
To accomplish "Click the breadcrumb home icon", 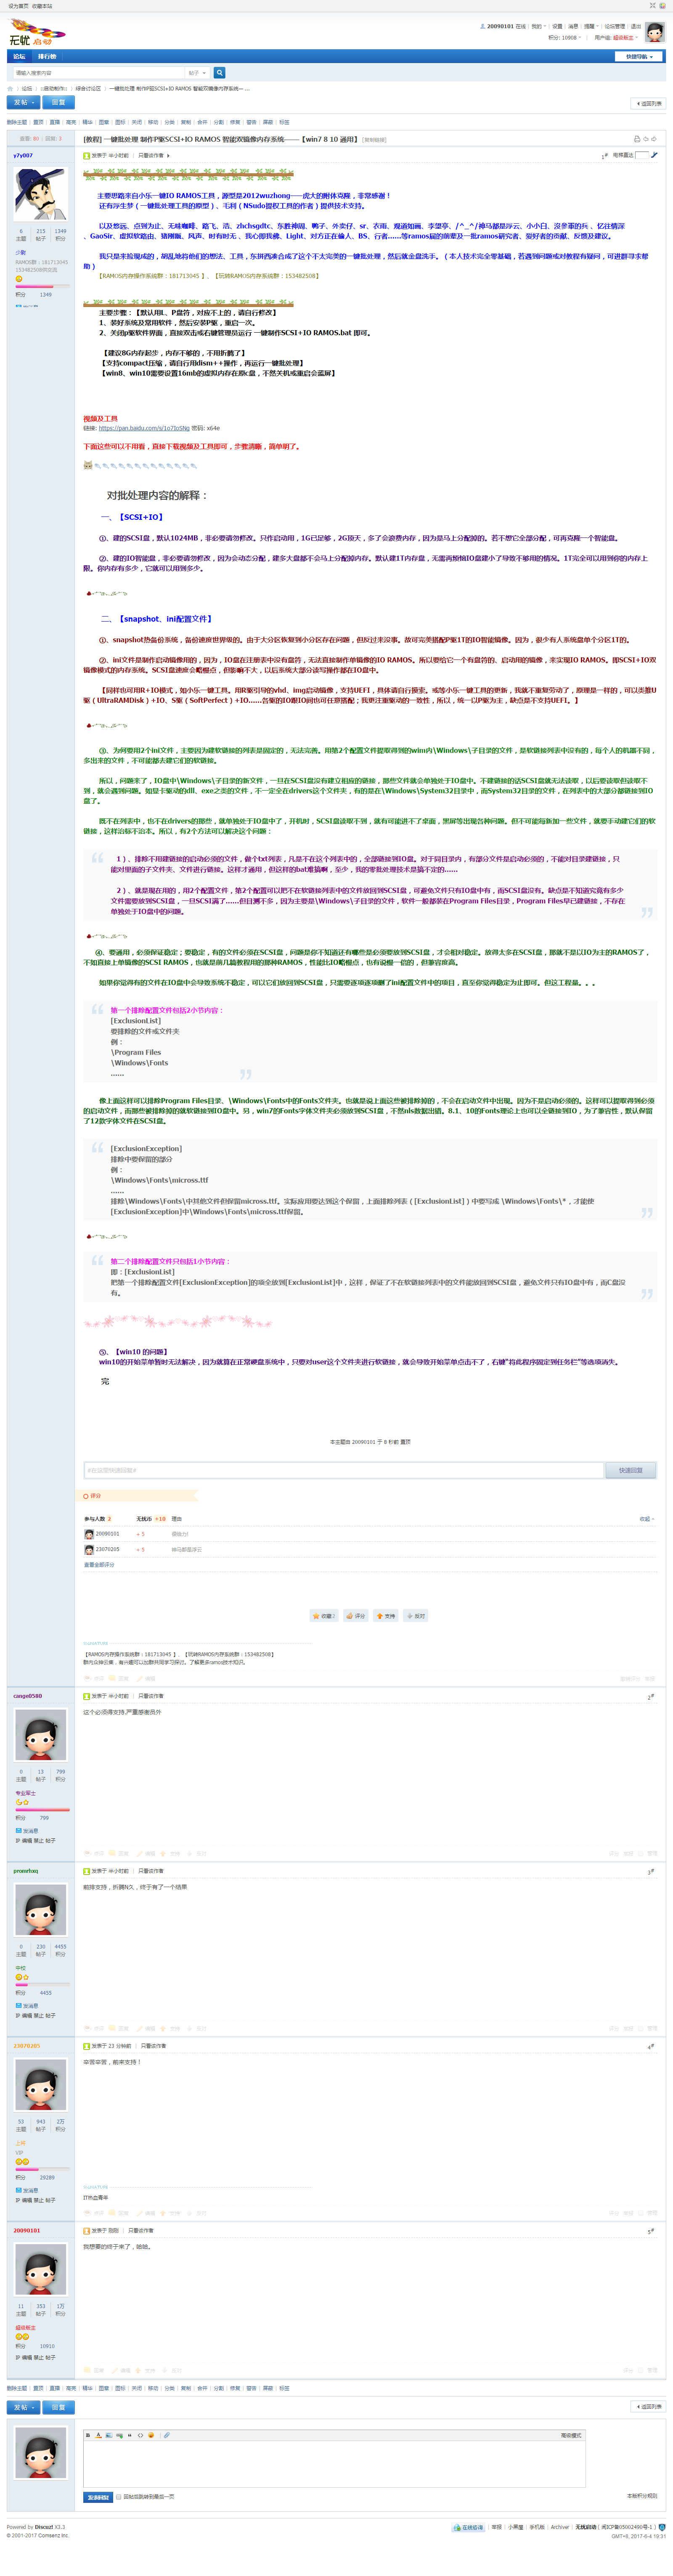I will pos(10,89).
